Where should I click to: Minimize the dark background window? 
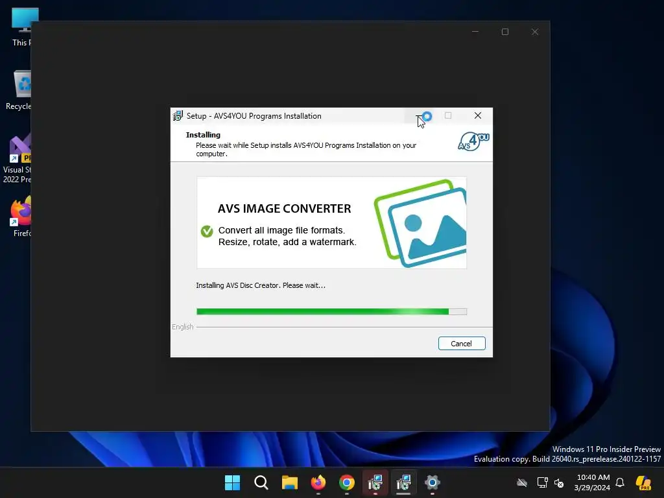click(x=475, y=32)
